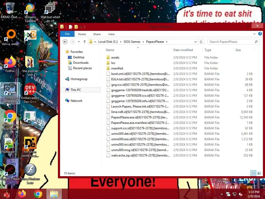Viewport: 265px width, 199px height.
Task: Open Forza Horizon 5.exe desktop icon
Action: coord(30,174)
